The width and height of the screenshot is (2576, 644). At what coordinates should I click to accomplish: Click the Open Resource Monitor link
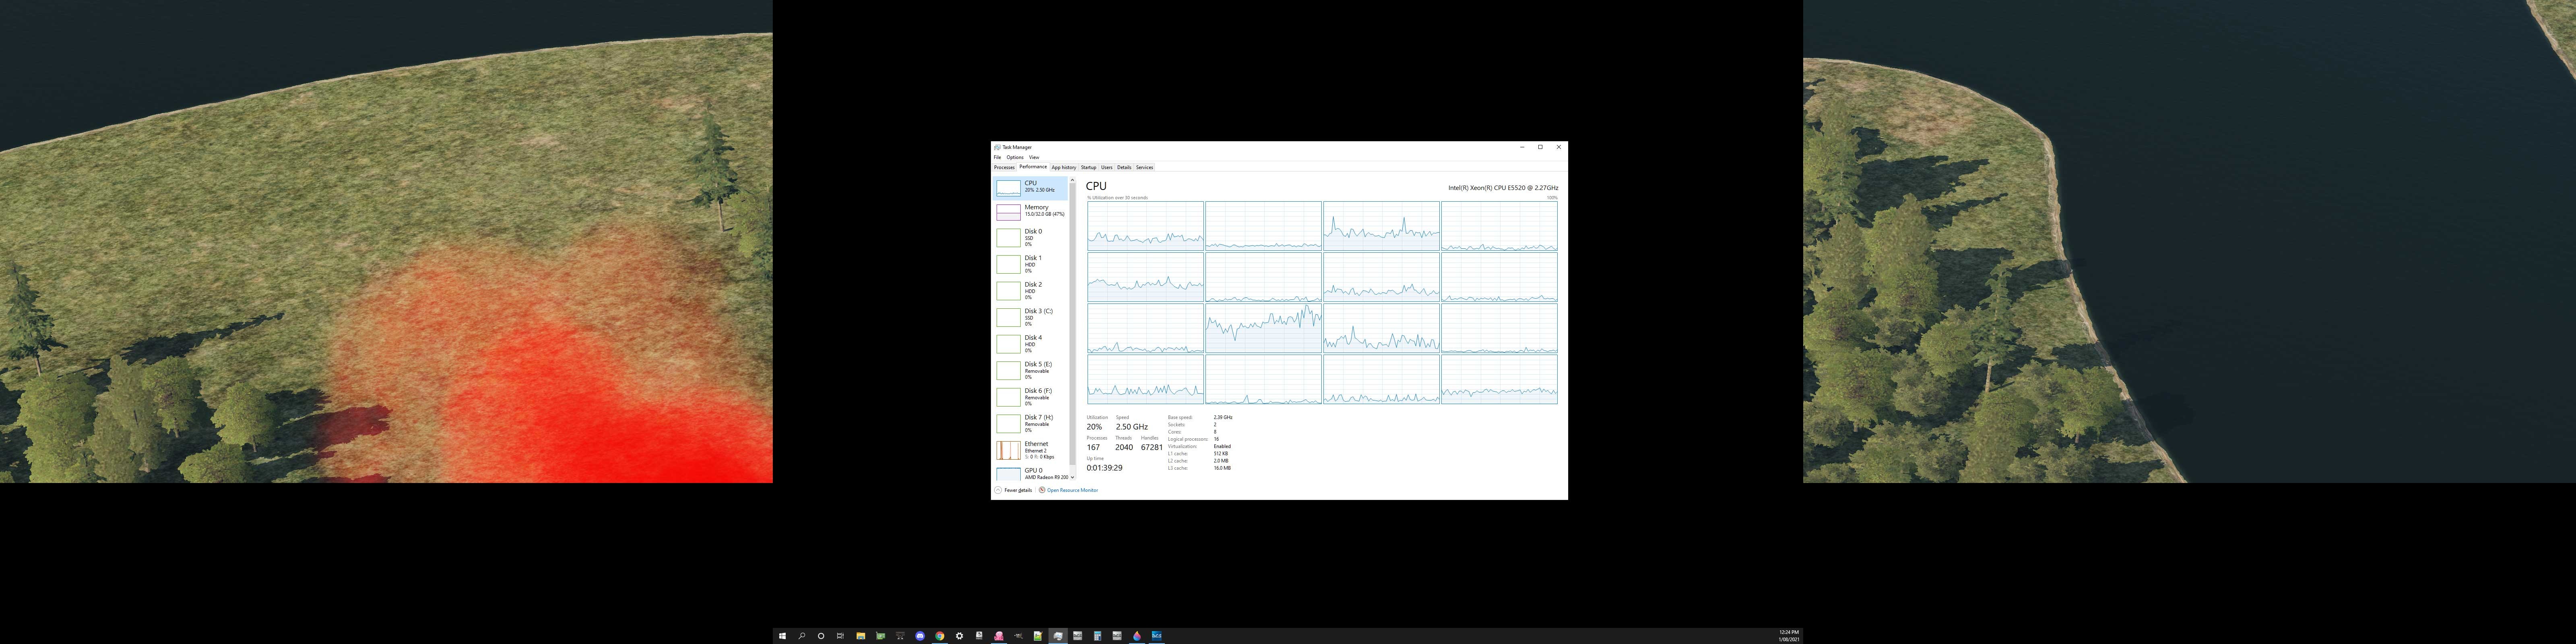pyautogui.click(x=1073, y=490)
